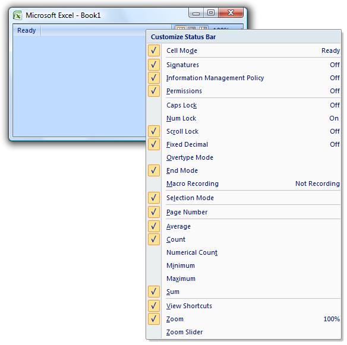Disable Average calculation display
The height and width of the screenshot is (345, 347).
[x=244, y=226]
